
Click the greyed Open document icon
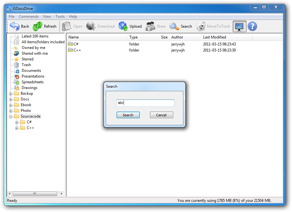pyautogui.click(x=67, y=26)
